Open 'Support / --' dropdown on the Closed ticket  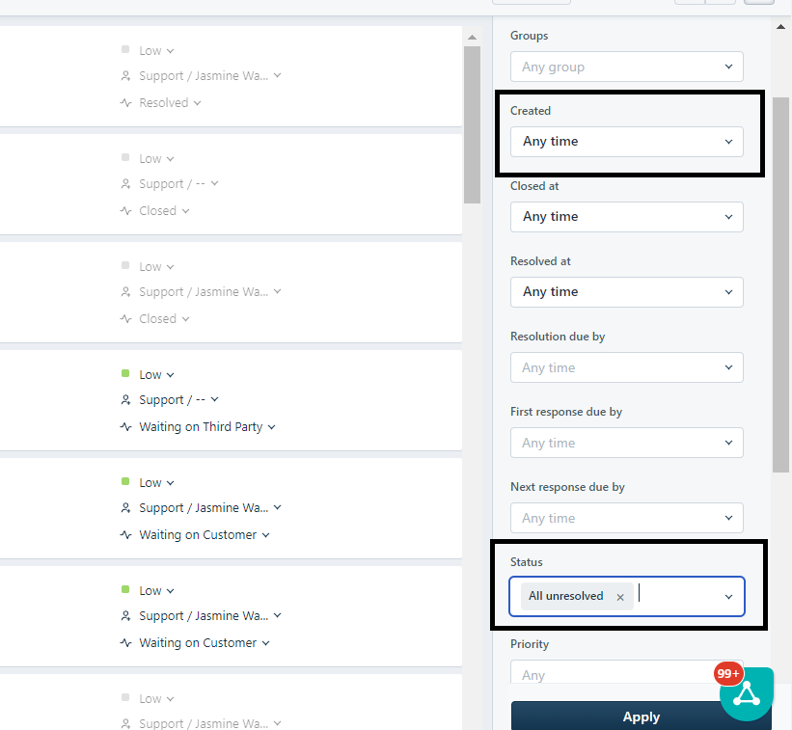(178, 184)
